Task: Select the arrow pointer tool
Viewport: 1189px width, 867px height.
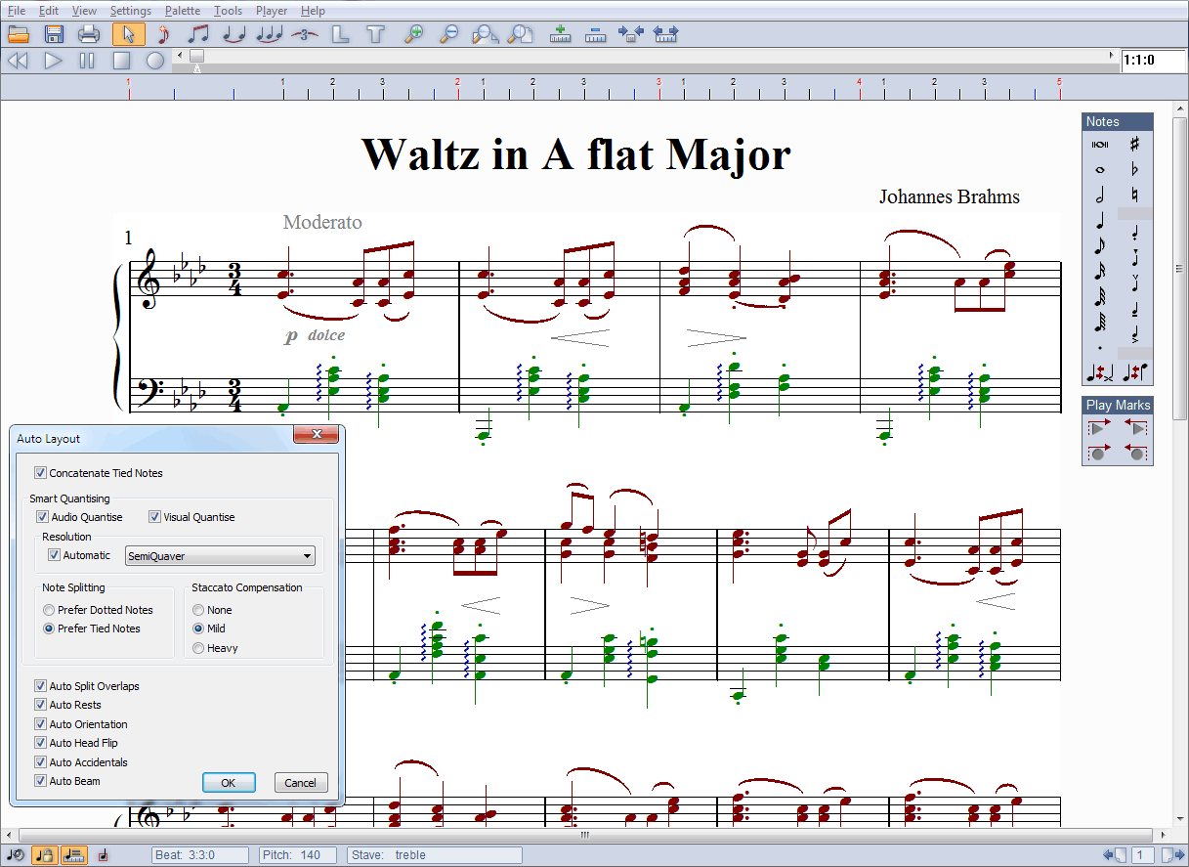Action: pyautogui.click(x=129, y=35)
